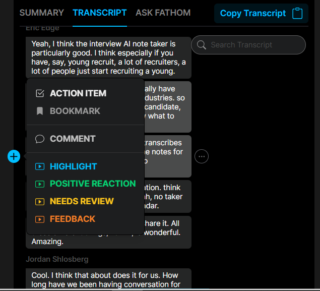This screenshot has height=291, width=320.
Task: Click the Comment speech bubble icon
Action: pyautogui.click(x=40, y=139)
